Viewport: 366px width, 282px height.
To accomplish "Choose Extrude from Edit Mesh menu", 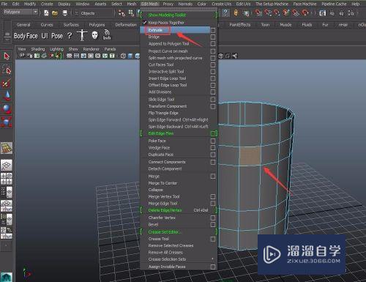I will pyautogui.click(x=175, y=30).
